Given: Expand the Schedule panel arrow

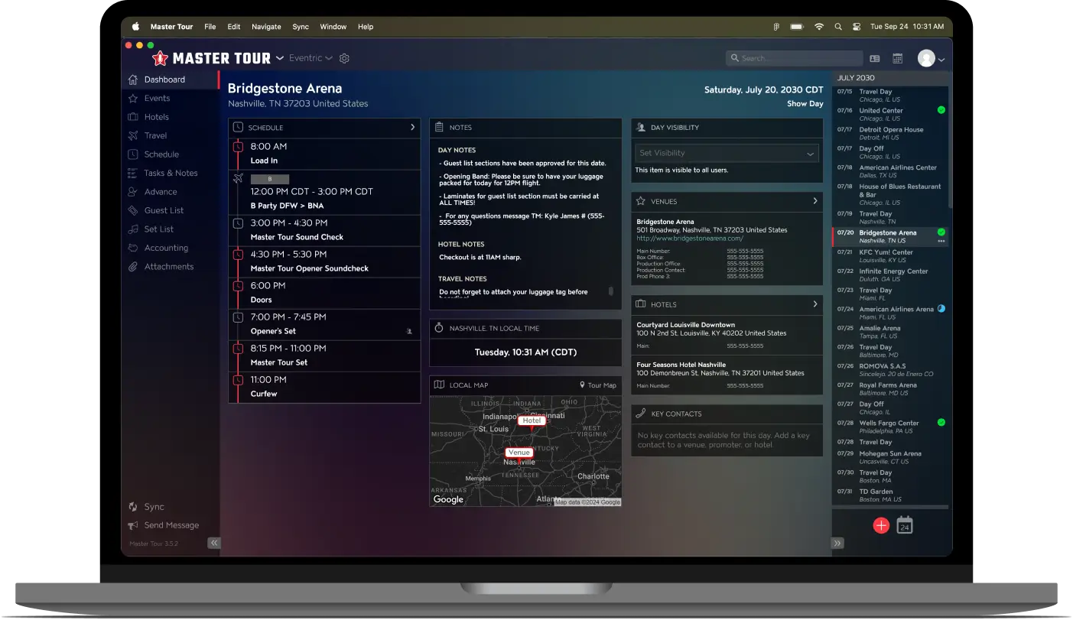Looking at the screenshot, I should [412, 127].
